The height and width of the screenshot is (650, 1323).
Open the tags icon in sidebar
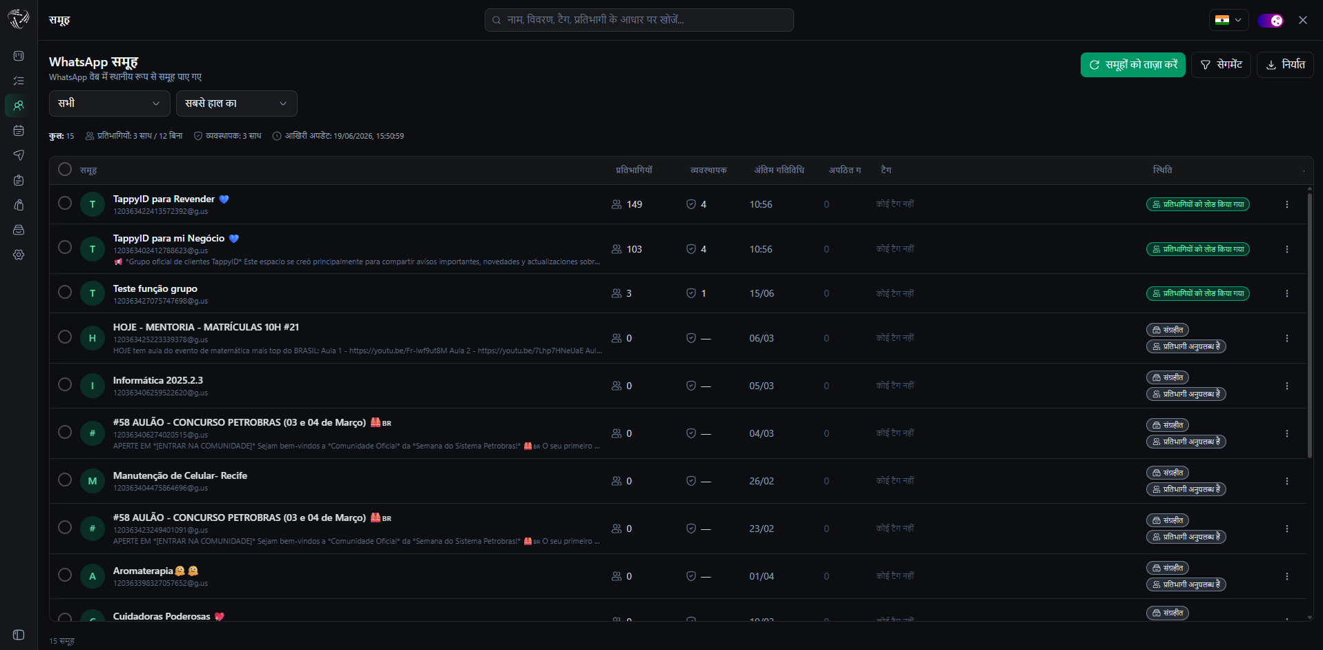coord(19,205)
